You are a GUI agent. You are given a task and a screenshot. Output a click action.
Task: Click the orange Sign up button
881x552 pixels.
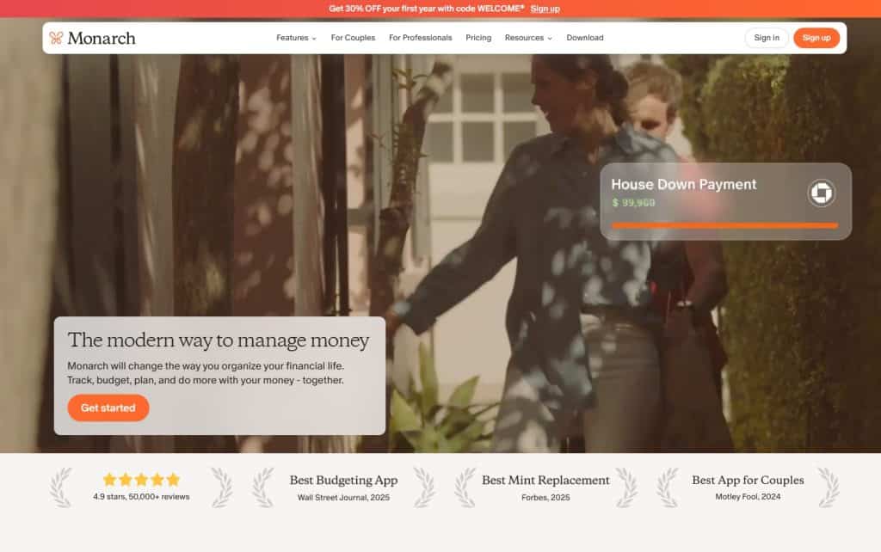click(x=816, y=38)
